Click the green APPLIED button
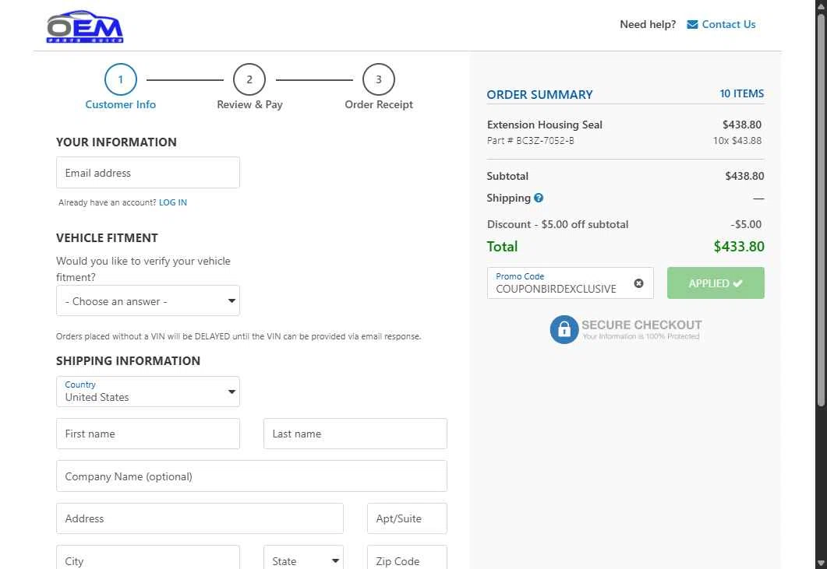 [716, 283]
